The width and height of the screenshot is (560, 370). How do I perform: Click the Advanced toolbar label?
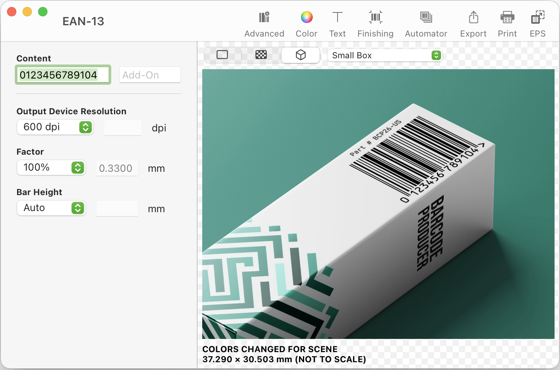coord(264,33)
